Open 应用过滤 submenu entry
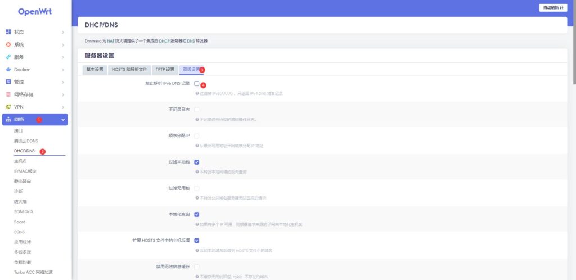Screen dimensions: 576x280 22,242
